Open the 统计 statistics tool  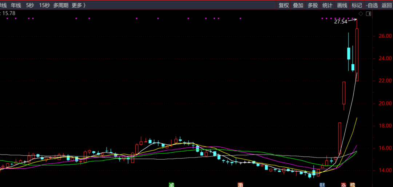[327, 5]
